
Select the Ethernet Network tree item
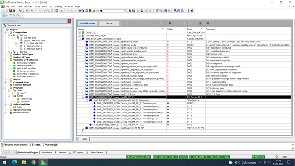(x=22, y=85)
